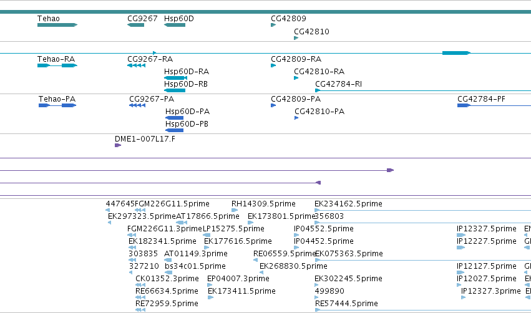The image size is (531, 313).
Task: Open the 356803 EST label
Action: (x=329, y=216)
